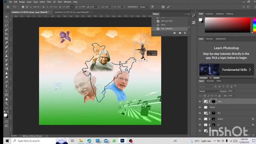Select the Gradient tool
Viewport: 256px width, 144px height.
[6, 69]
